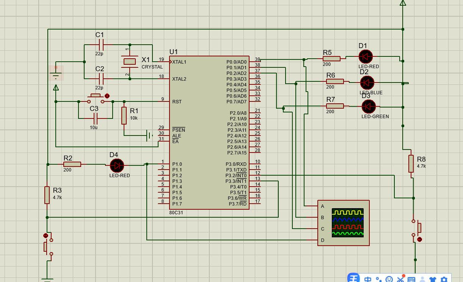Click the P0.0/AD0 pin name
The image size is (463, 282).
(236, 62)
